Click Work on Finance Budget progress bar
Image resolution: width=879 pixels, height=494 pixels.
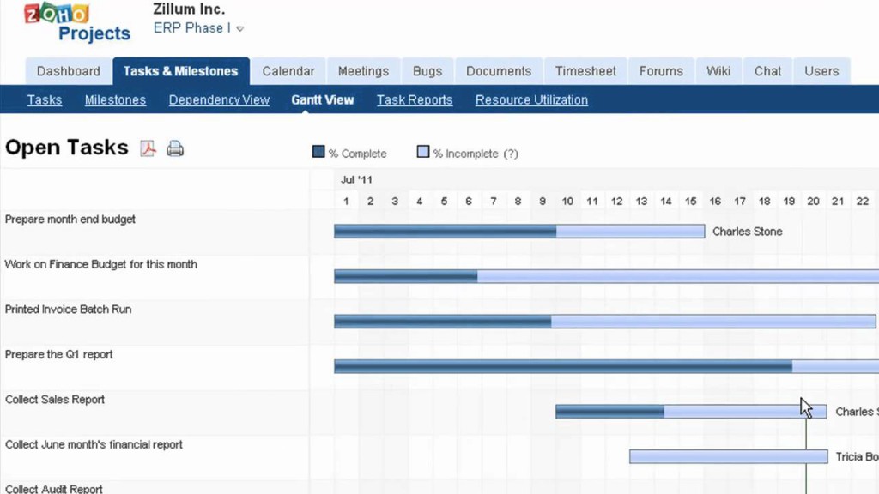pos(607,276)
